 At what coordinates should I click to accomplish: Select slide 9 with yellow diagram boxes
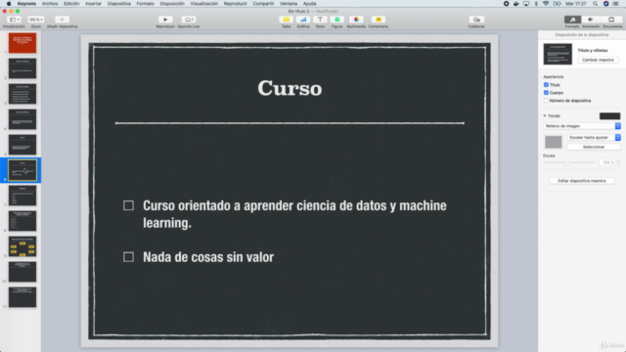point(22,246)
